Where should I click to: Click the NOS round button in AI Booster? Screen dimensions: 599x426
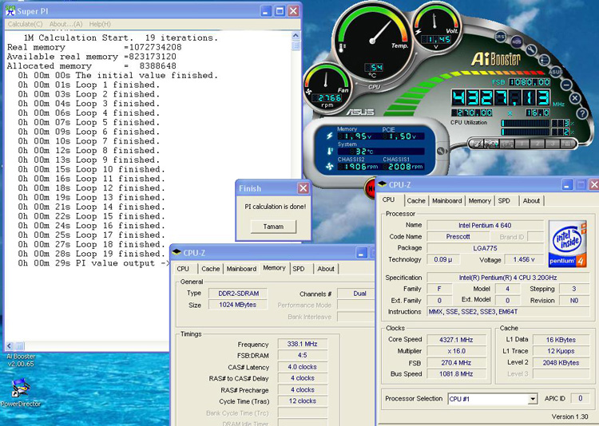pyautogui.click(x=517, y=42)
